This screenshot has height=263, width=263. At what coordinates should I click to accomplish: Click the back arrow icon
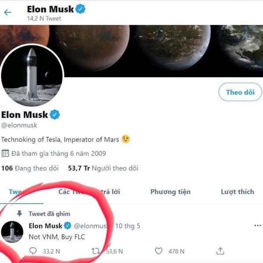click(7, 12)
